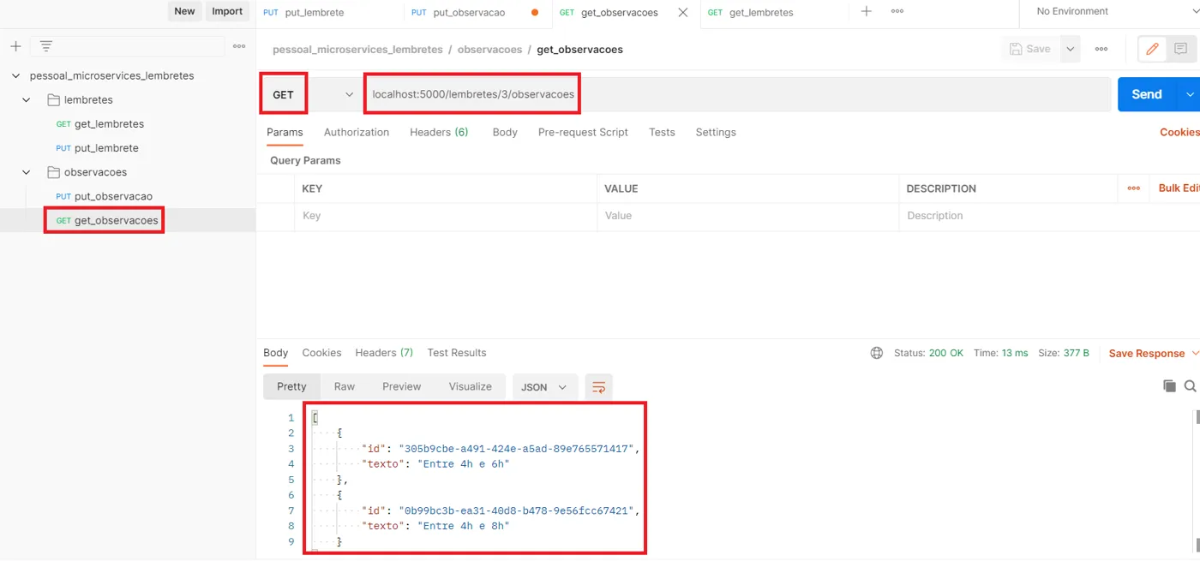Click the query param Value field
Screen dimensions: 1200x561
(747, 216)
